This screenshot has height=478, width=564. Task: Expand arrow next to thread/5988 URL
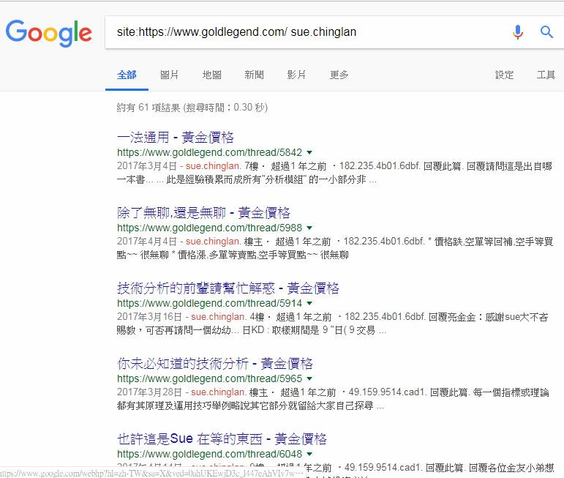point(309,228)
